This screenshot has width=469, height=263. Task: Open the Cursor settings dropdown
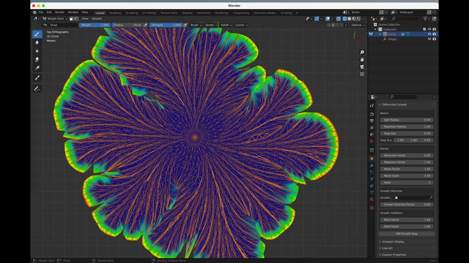coord(241,25)
